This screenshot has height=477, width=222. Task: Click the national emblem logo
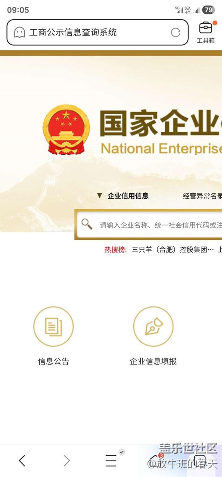66,130
